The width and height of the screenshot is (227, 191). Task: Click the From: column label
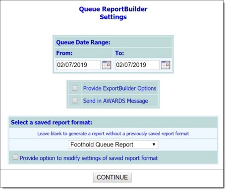coord(64,53)
